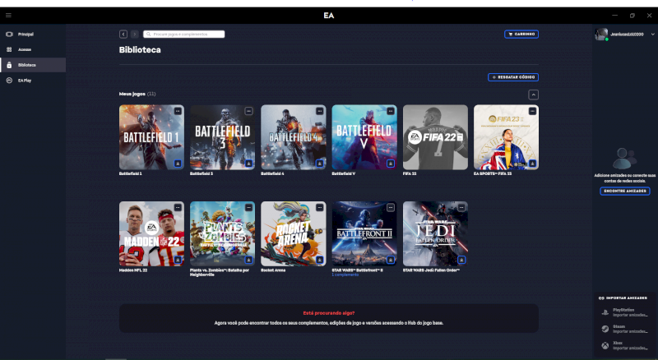This screenshot has width=658, height=360.
Task: Click the Carrinho cart button
Action: (521, 35)
